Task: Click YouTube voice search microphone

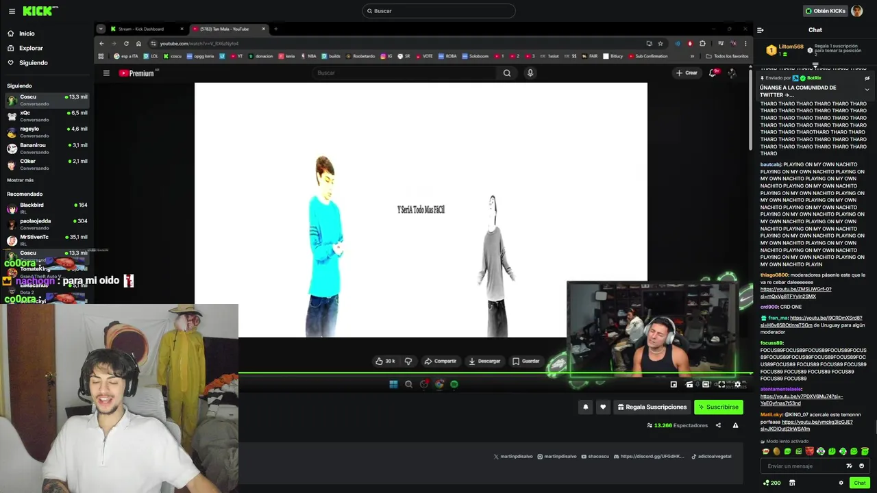Action: pyautogui.click(x=530, y=73)
